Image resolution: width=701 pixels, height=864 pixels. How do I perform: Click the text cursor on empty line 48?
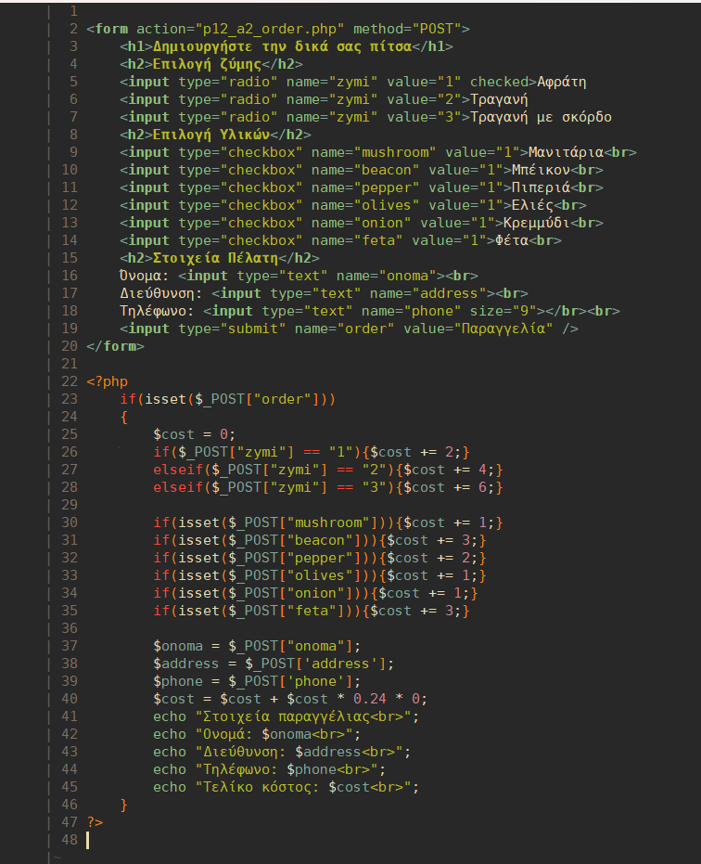(88, 840)
